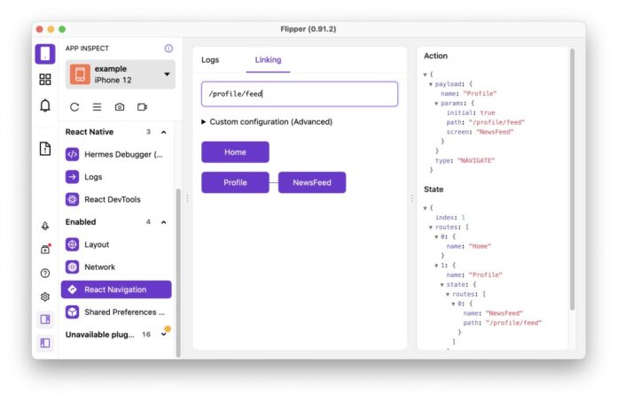617x401 pixels.
Task: Collapse the first routes array under State index
Action: (x=431, y=227)
